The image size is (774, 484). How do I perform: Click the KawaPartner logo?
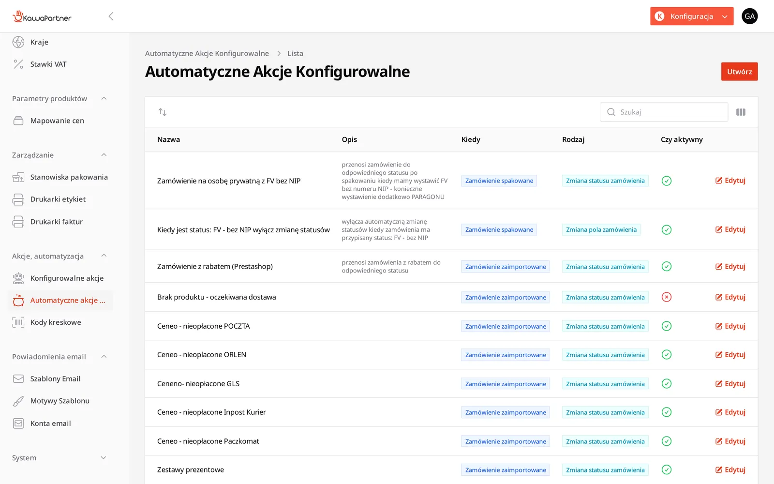[x=42, y=16]
